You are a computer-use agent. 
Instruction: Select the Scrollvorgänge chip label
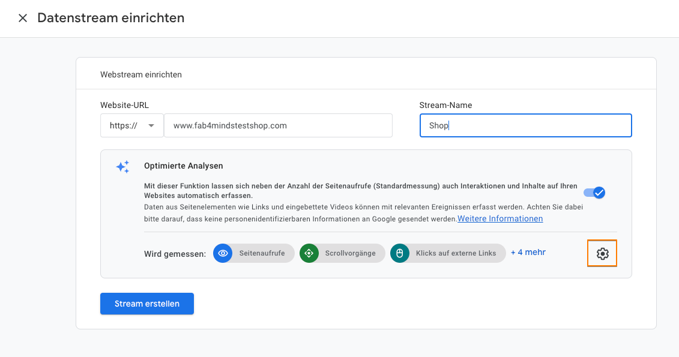click(350, 253)
